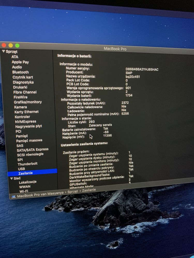Click Liczba cykli label

[77, 122]
